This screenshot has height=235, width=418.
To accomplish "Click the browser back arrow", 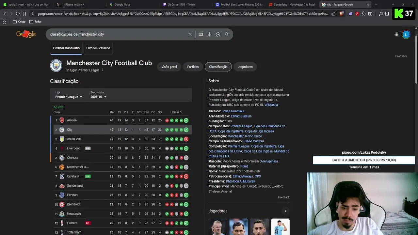I will click(5, 14).
